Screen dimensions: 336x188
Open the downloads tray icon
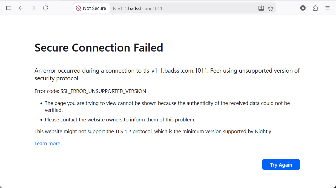[x=261, y=8]
